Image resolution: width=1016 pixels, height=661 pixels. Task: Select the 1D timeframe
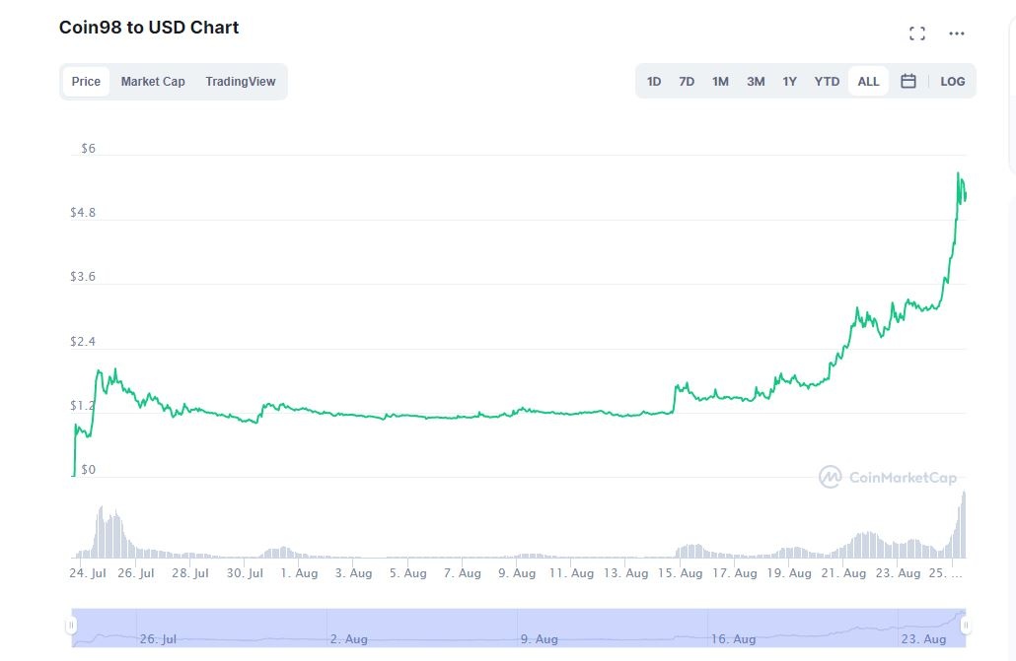(x=653, y=81)
